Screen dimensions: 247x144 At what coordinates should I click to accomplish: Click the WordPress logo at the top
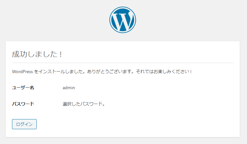123,20
